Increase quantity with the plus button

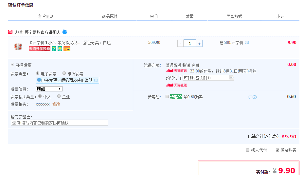click(x=199, y=43)
